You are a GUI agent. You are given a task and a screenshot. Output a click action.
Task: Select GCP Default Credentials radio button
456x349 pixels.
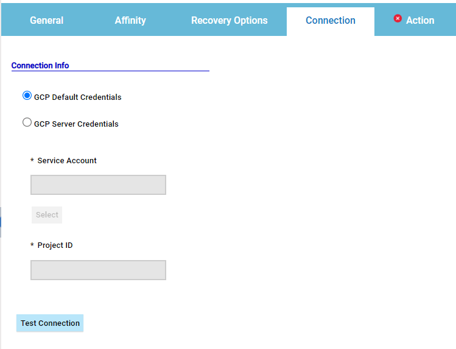point(27,96)
